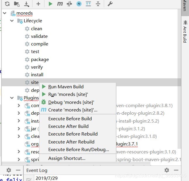Open the Ant Build side tab
This screenshot has width=189, height=181.
tap(185, 32)
